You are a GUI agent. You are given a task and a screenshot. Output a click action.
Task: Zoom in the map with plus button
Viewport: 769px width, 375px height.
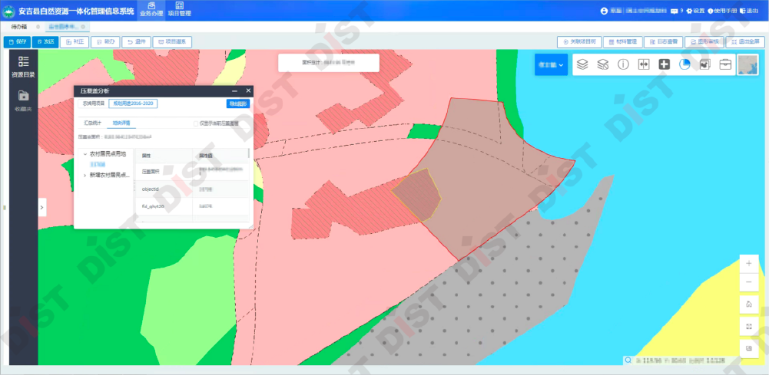[x=749, y=263]
